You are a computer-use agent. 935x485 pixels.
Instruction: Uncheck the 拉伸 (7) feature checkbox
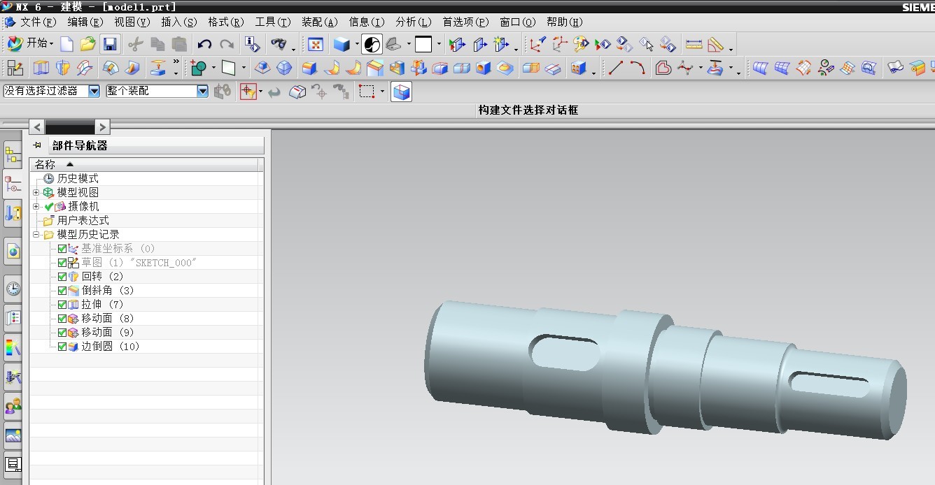pos(62,305)
